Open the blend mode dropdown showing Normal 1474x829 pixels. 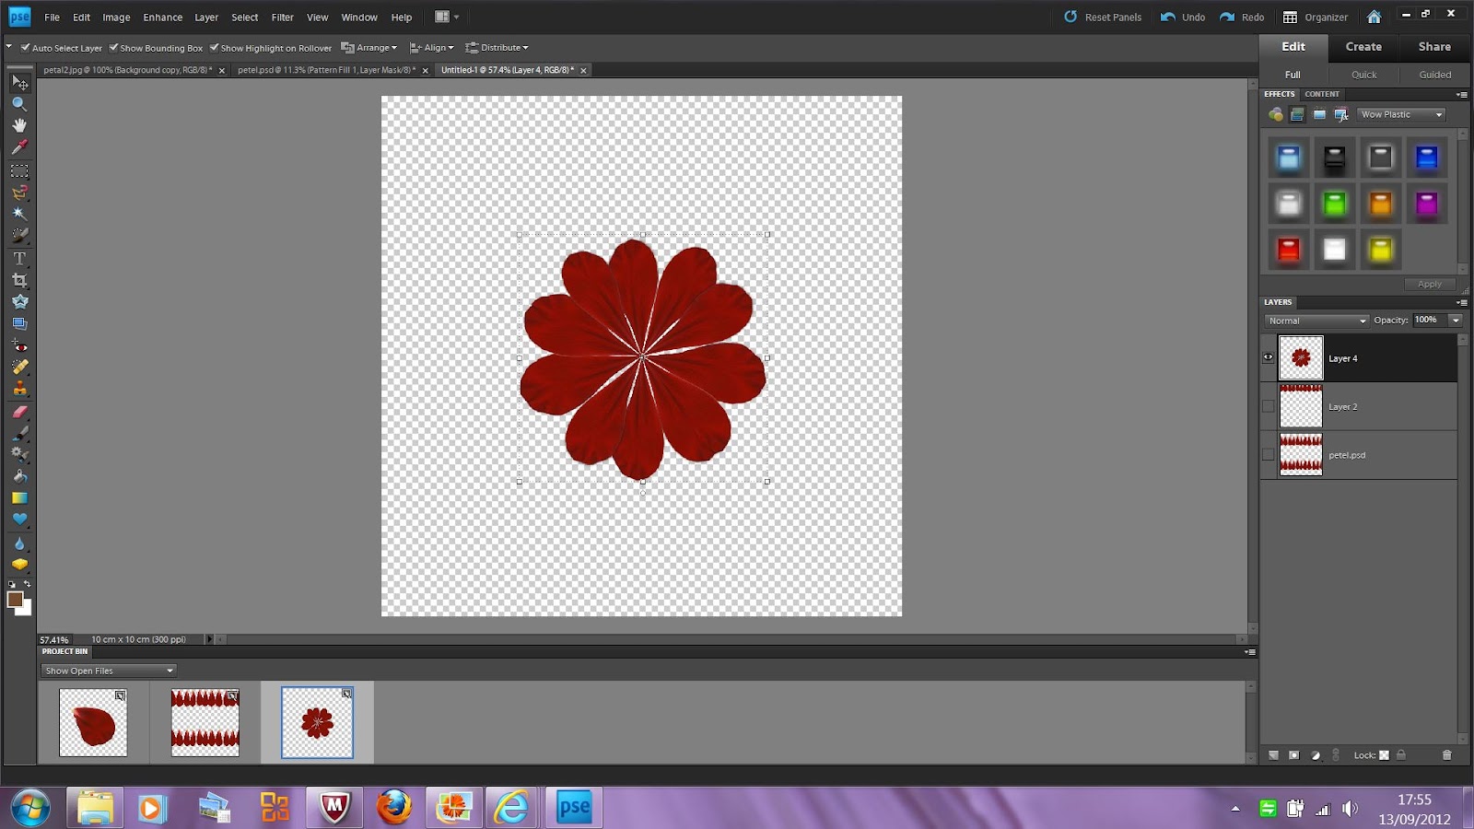1316,321
